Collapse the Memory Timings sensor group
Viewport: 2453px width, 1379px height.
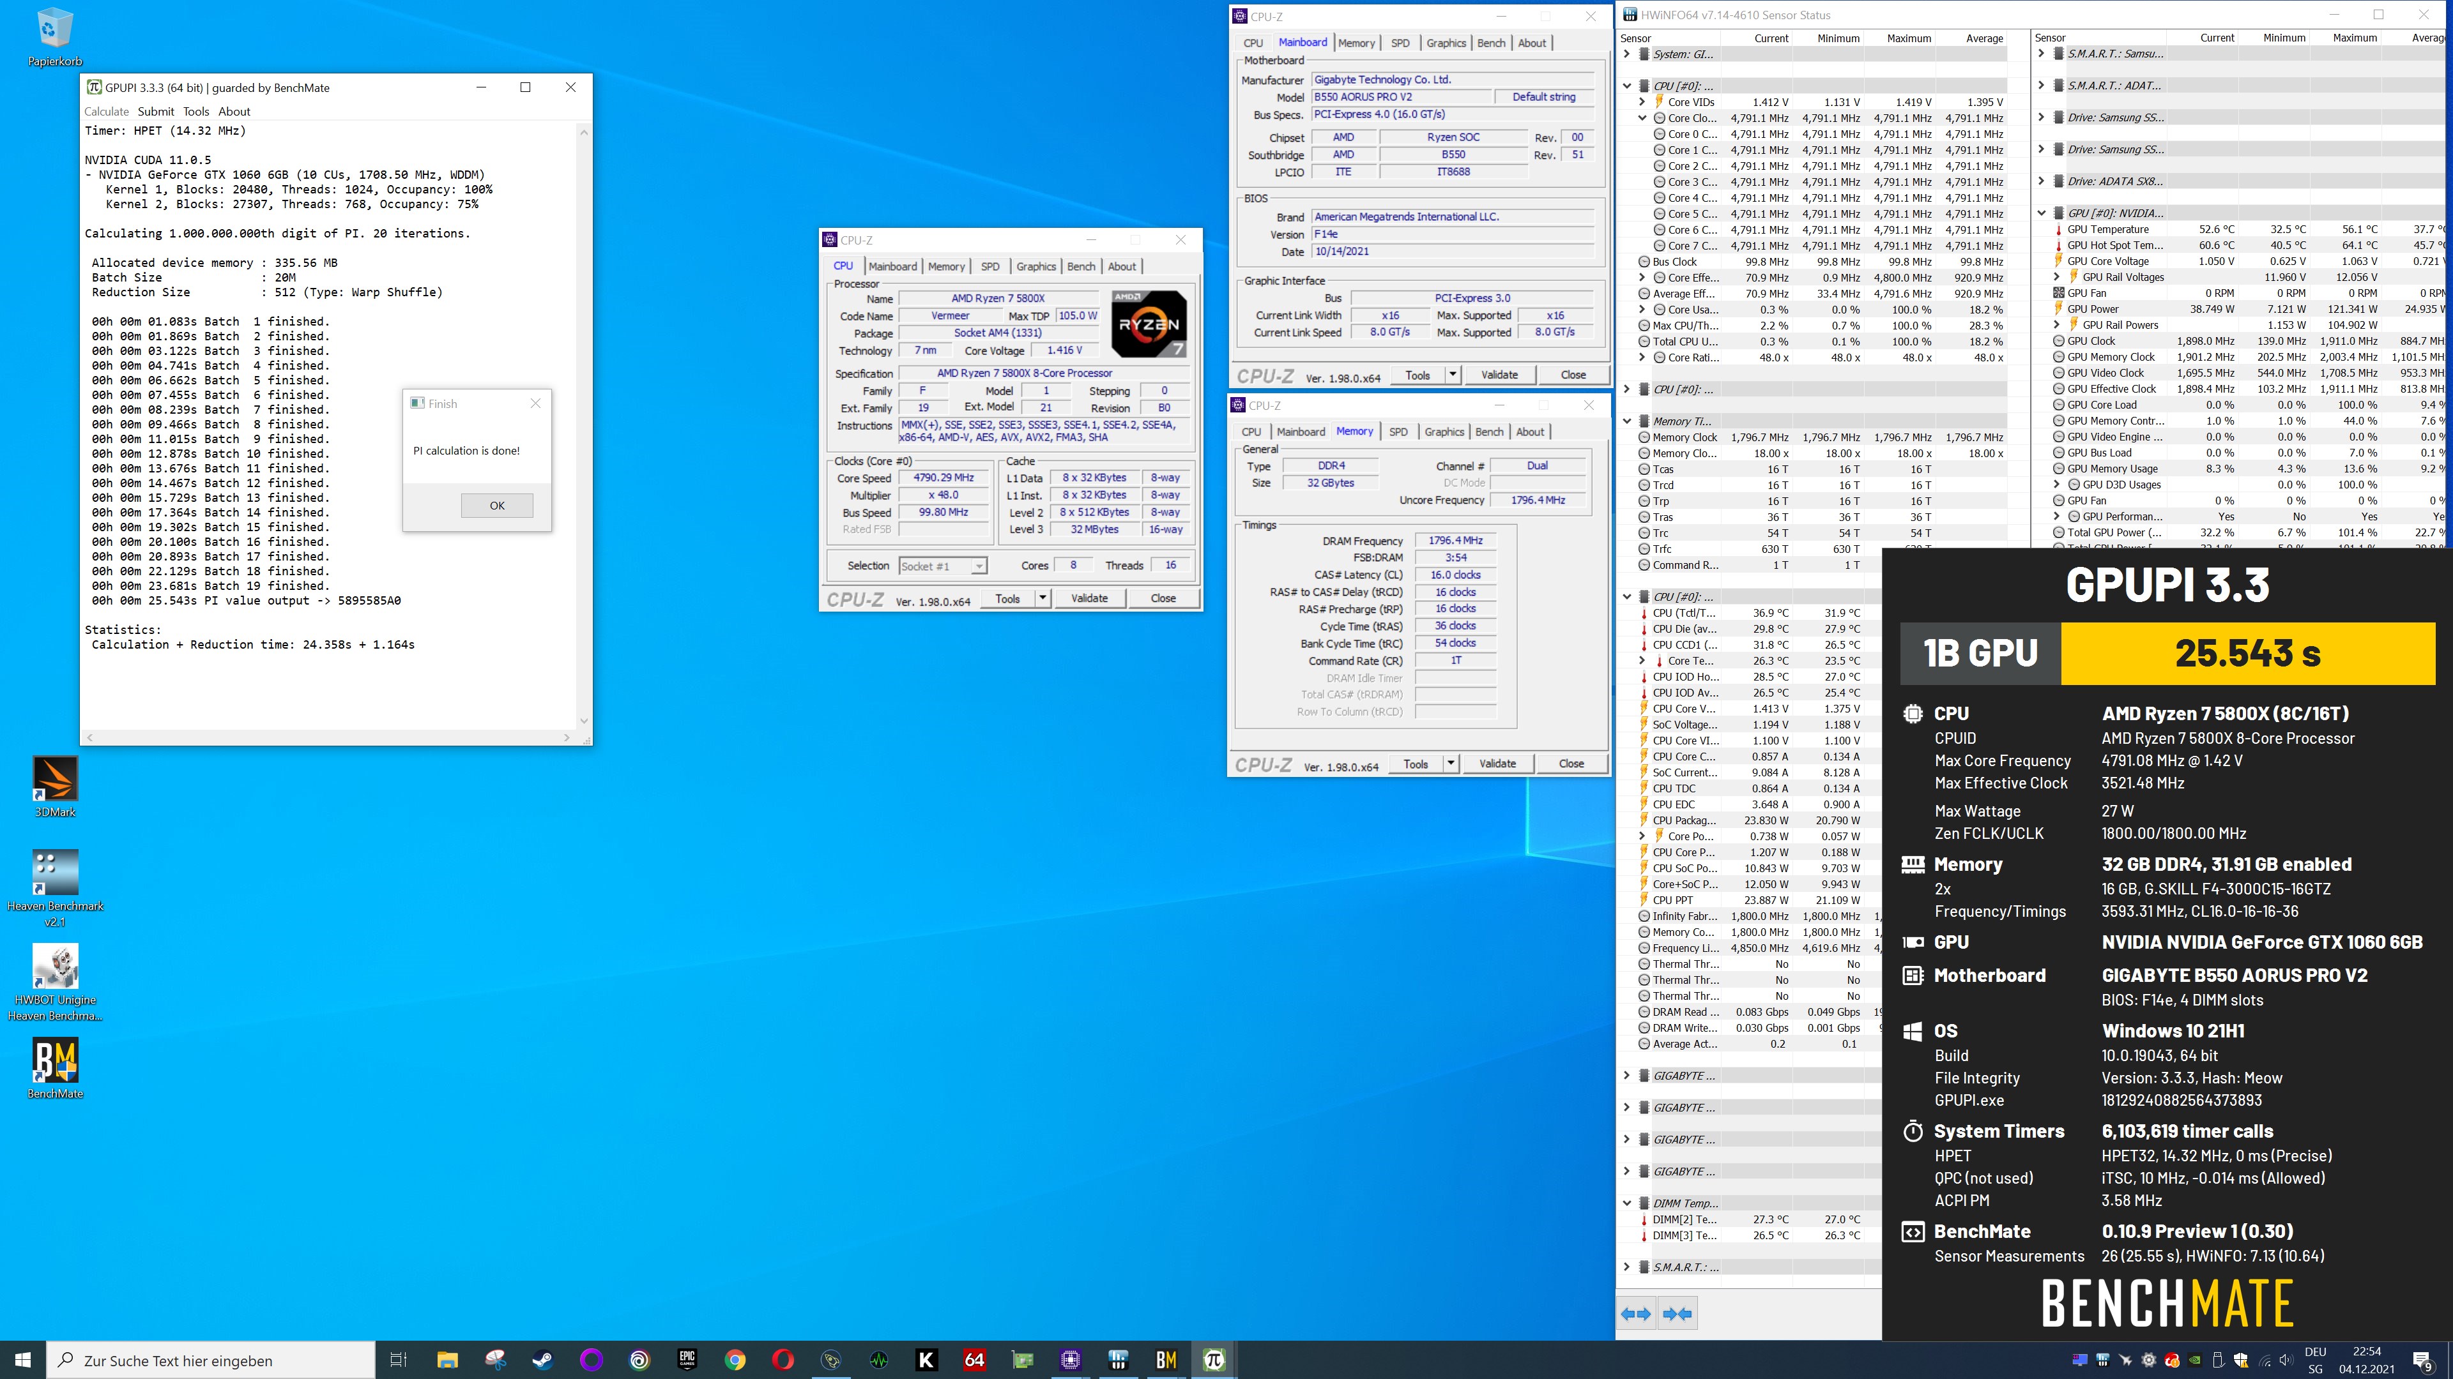1626,421
